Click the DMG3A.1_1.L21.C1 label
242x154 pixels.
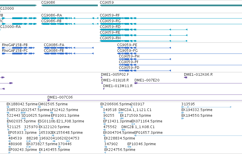pos(135,110)
